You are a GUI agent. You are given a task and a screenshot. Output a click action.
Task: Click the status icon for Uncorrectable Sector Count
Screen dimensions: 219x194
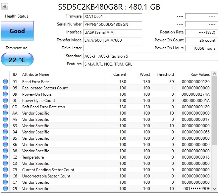[x=5, y=176]
